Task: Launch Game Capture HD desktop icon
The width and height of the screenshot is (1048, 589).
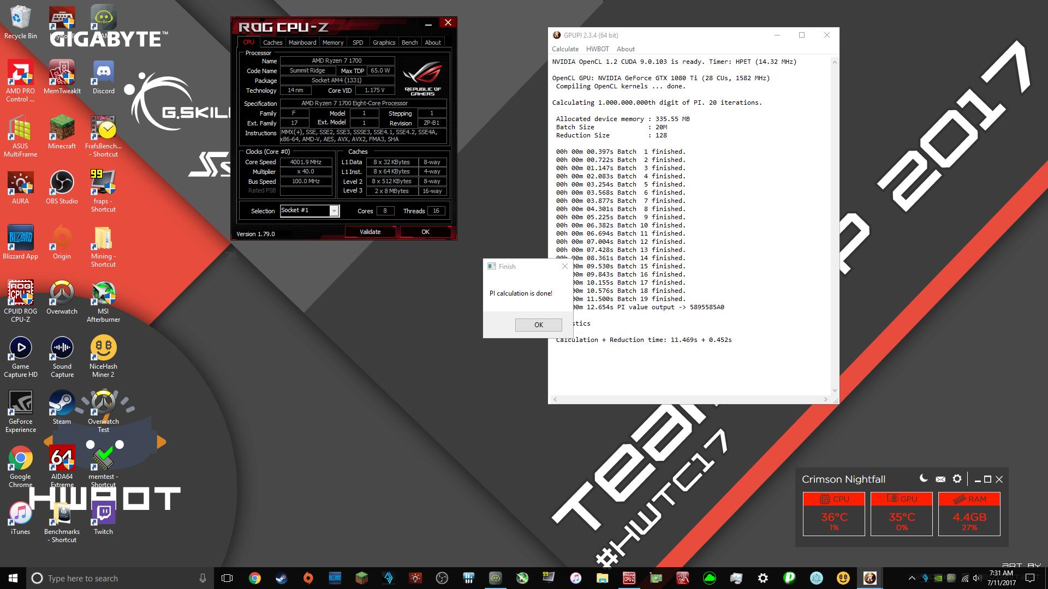Action: [20, 357]
